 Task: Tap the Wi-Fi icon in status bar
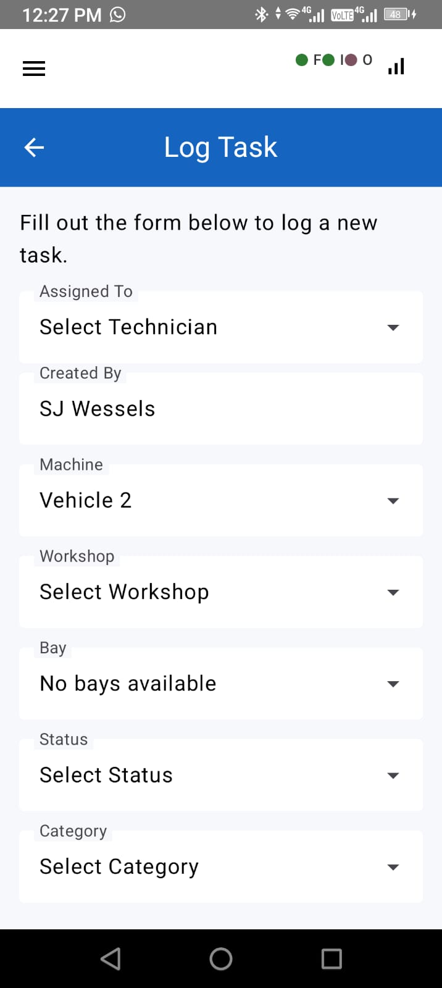pos(293,14)
